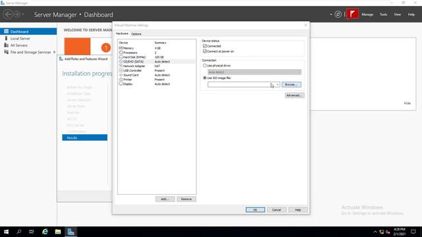Click the File and Storage Services icon
Screen dimensions: 422x237
point(6,52)
